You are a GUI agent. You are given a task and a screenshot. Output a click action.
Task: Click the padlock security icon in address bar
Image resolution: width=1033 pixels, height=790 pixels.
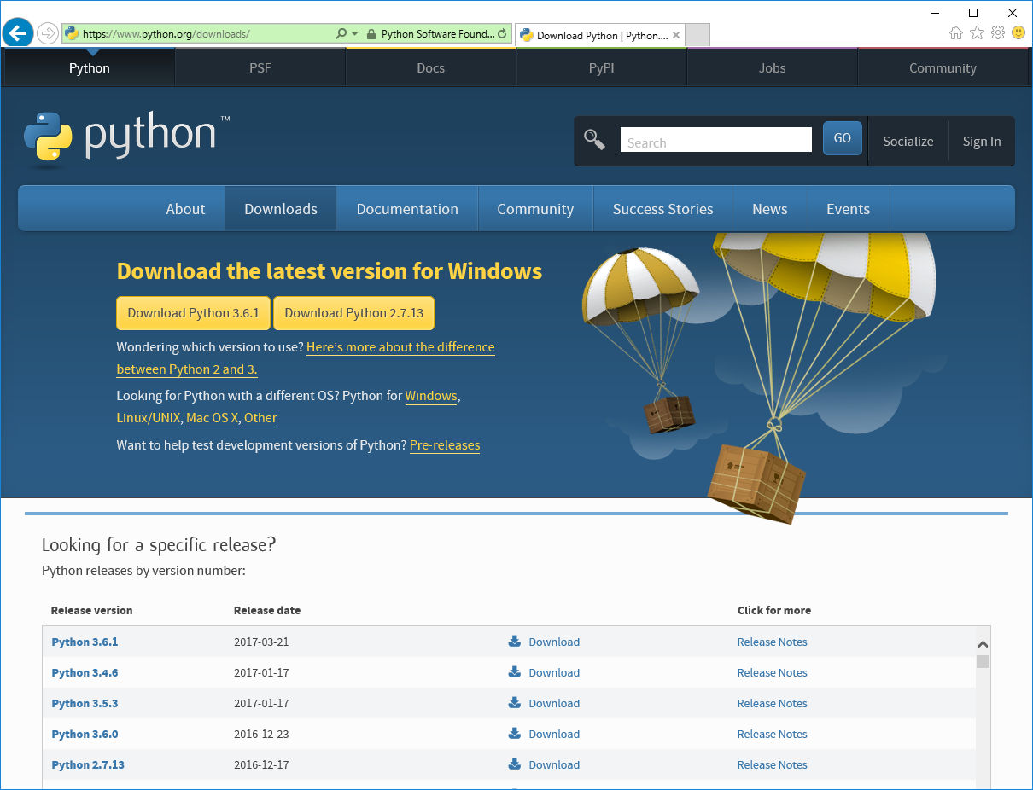pos(371,34)
